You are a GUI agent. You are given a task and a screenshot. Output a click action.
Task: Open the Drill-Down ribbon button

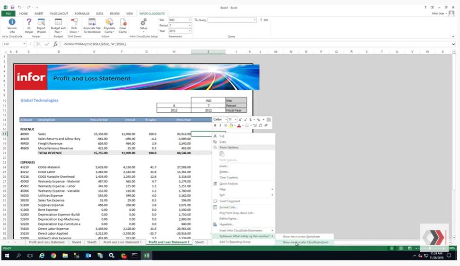pyautogui.click(x=74, y=26)
